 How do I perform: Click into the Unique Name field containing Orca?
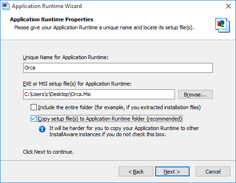tap(118, 68)
